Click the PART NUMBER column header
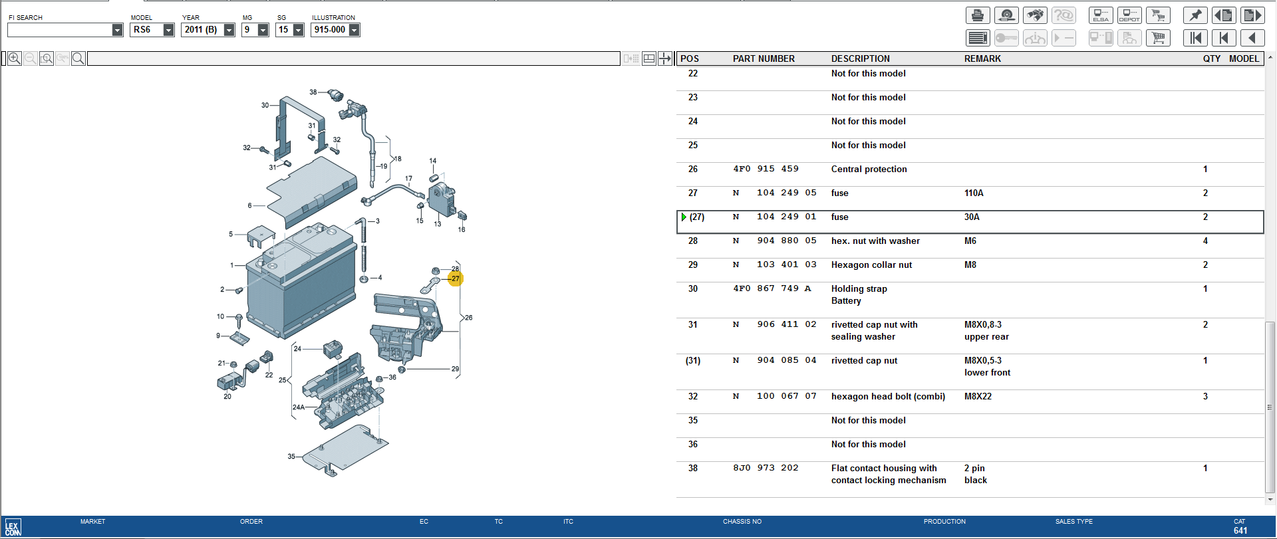1277x539 pixels. 764,58
